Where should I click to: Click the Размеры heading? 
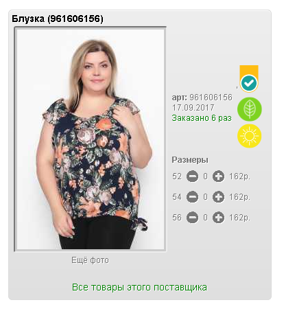pos(190,160)
